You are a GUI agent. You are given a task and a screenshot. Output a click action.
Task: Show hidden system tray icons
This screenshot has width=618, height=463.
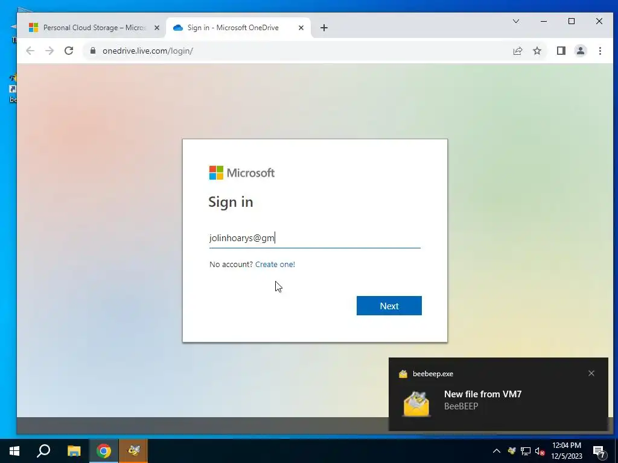pyautogui.click(x=497, y=451)
